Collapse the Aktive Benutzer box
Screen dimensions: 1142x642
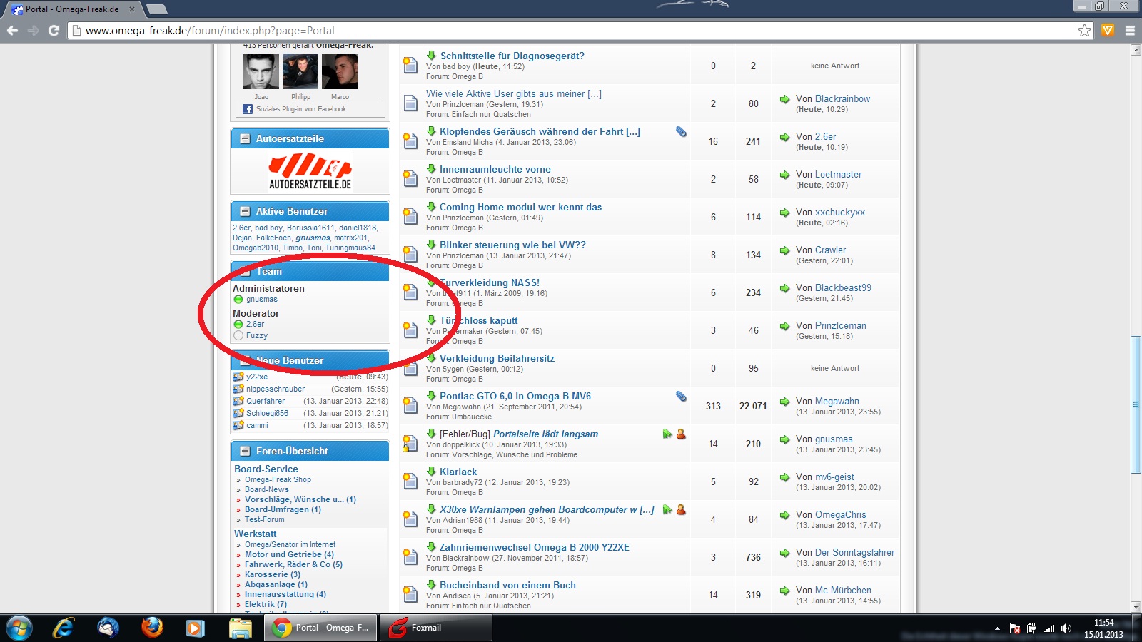click(x=245, y=212)
